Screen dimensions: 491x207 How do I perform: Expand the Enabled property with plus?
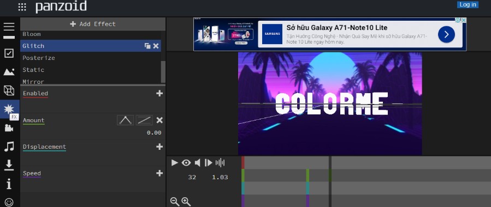click(159, 93)
